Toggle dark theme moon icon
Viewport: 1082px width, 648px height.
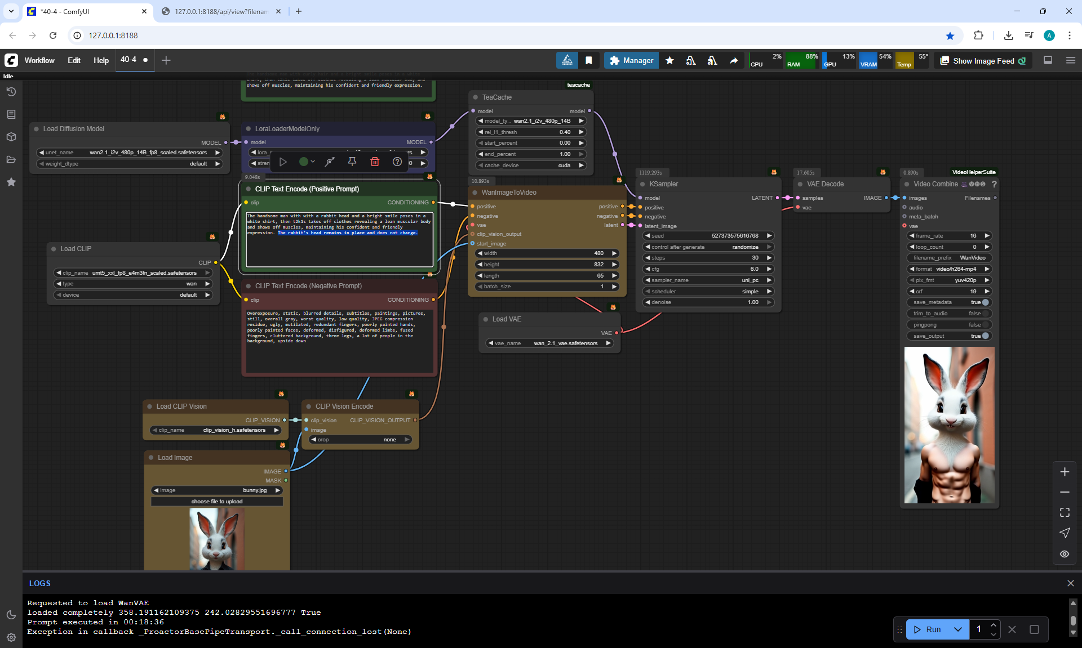11,615
